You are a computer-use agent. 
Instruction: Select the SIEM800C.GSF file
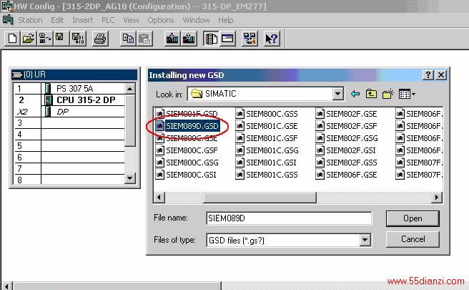coord(187,150)
